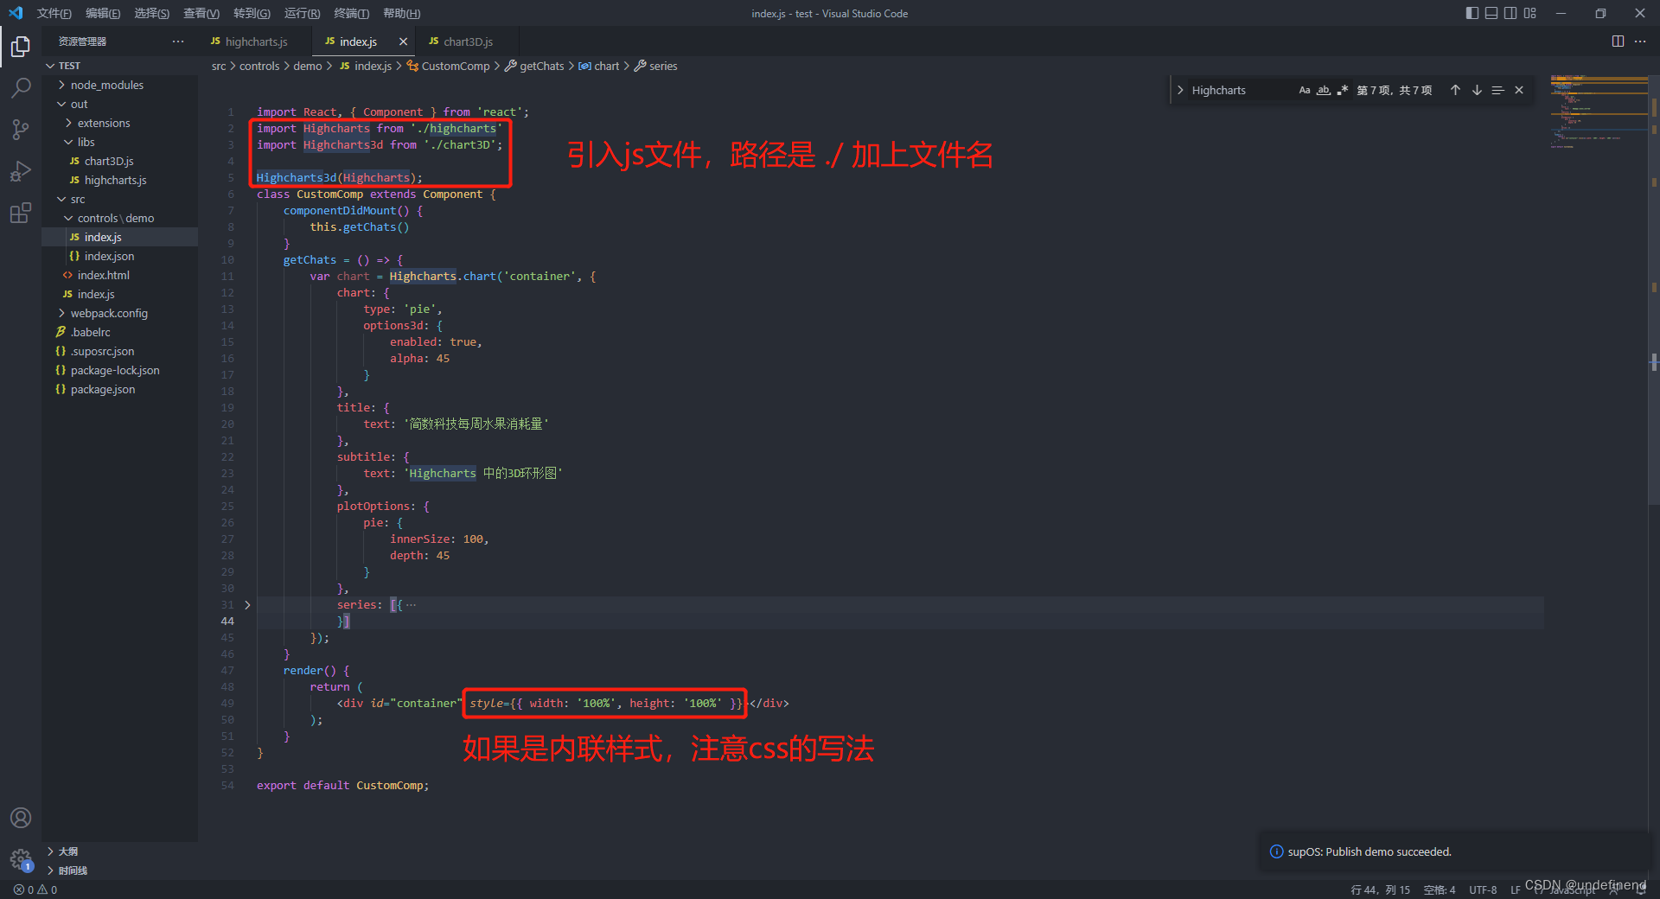Toggle match case in find widget
The height and width of the screenshot is (899, 1660).
(1305, 90)
